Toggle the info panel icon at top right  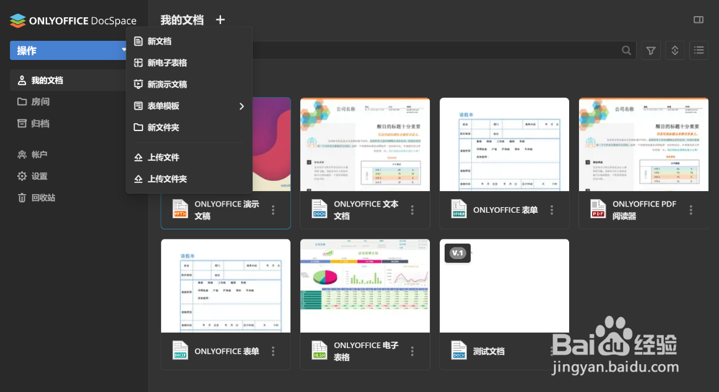699,20
